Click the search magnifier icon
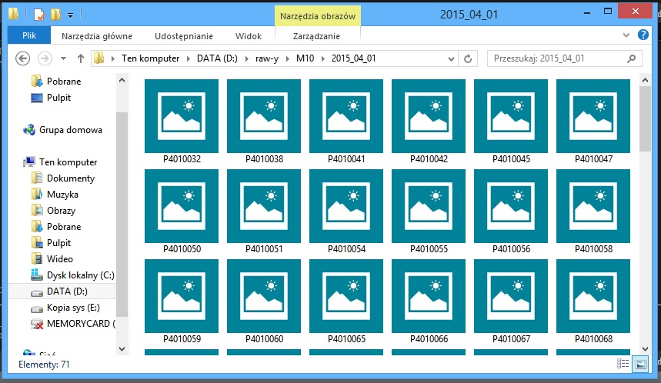The height and width of the screenshot is (383, 661). click(x=631, y=58)
